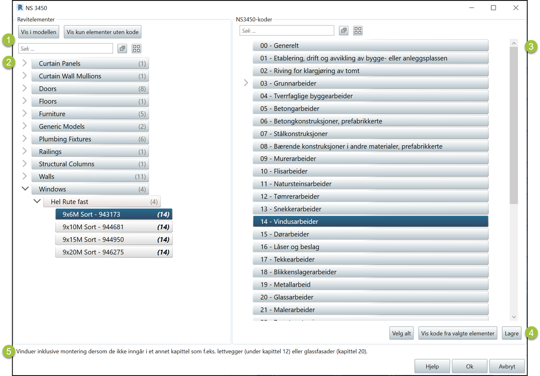Click the Vis i modellen button
Viewport: 540px width, 376px height.
[x=38, y=32]
